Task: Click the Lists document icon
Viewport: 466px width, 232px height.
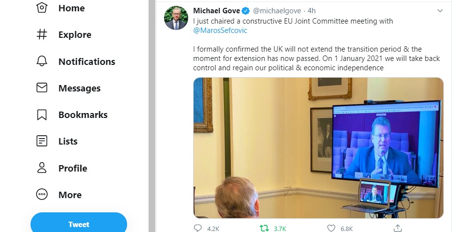Action: pyautogui.click(x=42, y=142)
